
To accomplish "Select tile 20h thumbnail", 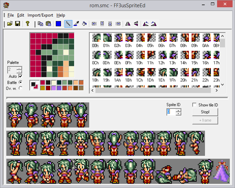I will pos(184,72).
